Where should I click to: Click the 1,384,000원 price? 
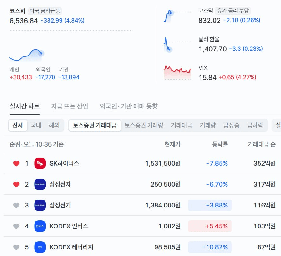(163, 205)
